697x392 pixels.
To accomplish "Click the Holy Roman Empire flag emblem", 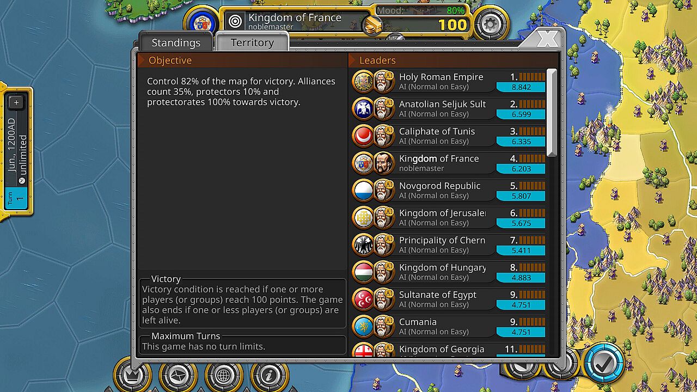I will [x=363, y=82].
